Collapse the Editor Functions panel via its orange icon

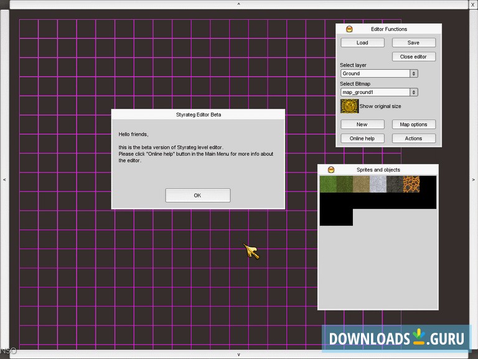point(349,29)
